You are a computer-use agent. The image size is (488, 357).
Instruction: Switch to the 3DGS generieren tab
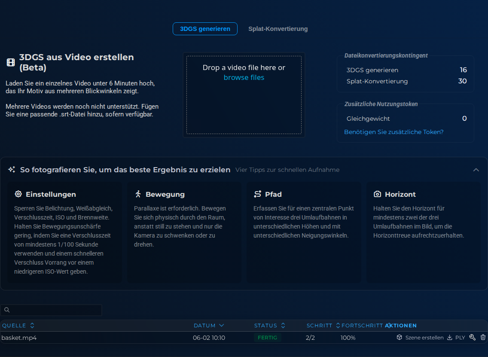[205, 29]
